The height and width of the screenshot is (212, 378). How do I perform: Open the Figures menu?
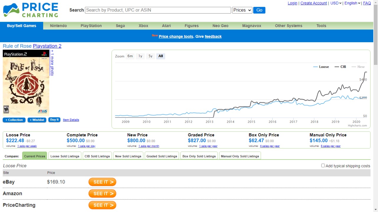click(x=192, y=26)
